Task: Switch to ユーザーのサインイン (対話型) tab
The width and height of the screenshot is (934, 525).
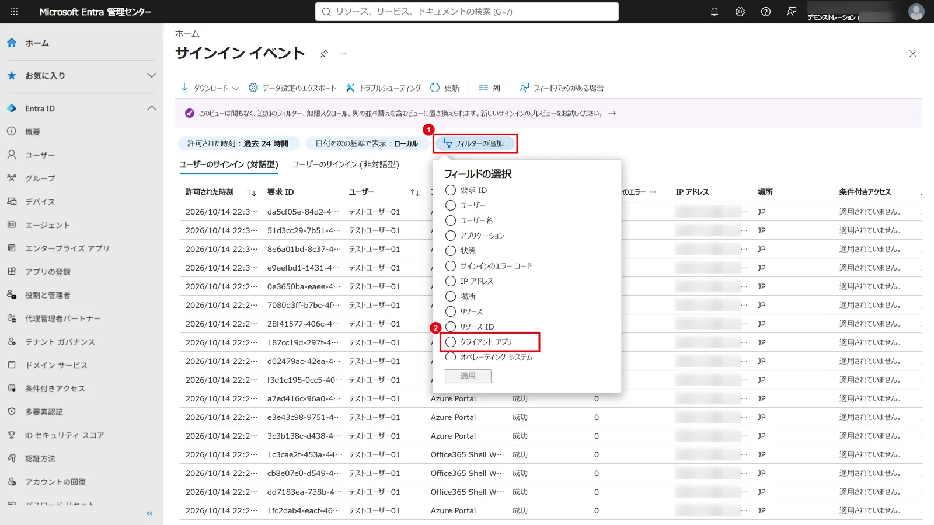Action: (x=229, y=164)
